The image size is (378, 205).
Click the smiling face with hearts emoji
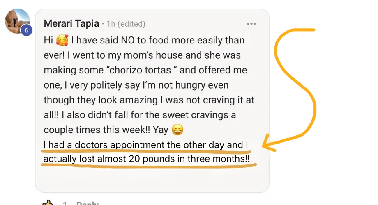point(62,40)
